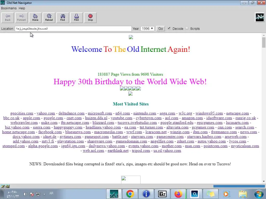The image size is (266, 199).
Task: Open the altavista.com link
Action: [177, 127]
